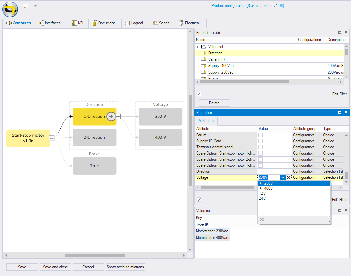Open the Scada tab

pos(161,23)
